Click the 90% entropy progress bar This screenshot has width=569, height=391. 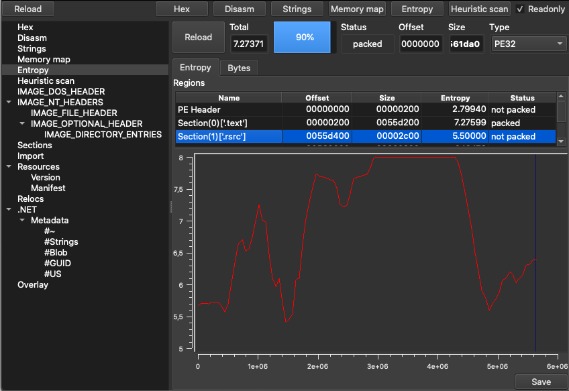(x=302, y=37)
